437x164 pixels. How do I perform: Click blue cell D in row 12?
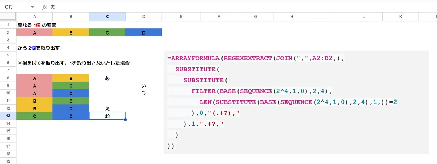[71, 108]
